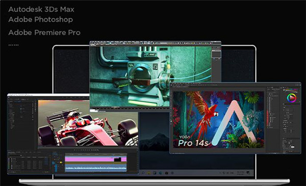
Task: Click the parrot artwork canvas in Photoshop
Action: tap(219, 120)
